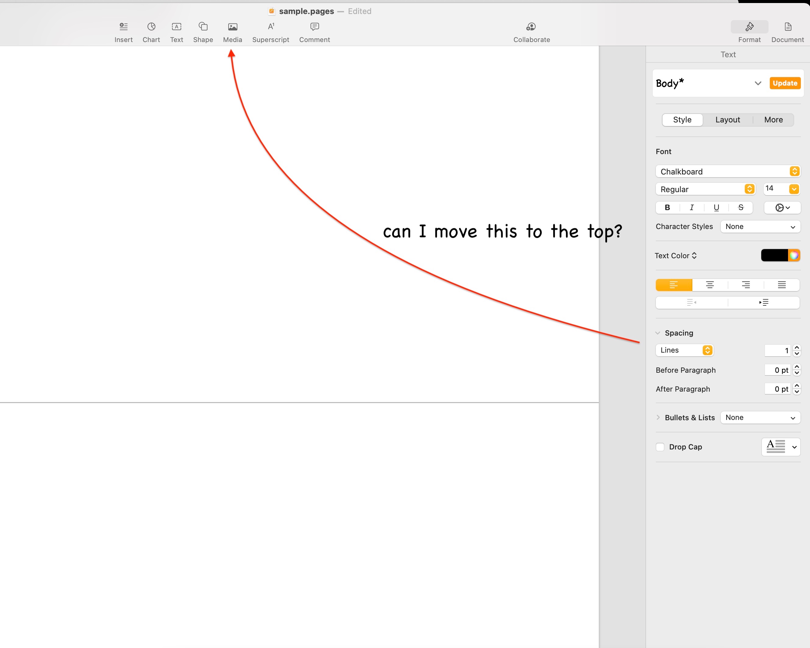Viewport: 810px width, 648px height.
Task: Open the Chalkboard font family dropdown
Action: (x=728, y=171)
